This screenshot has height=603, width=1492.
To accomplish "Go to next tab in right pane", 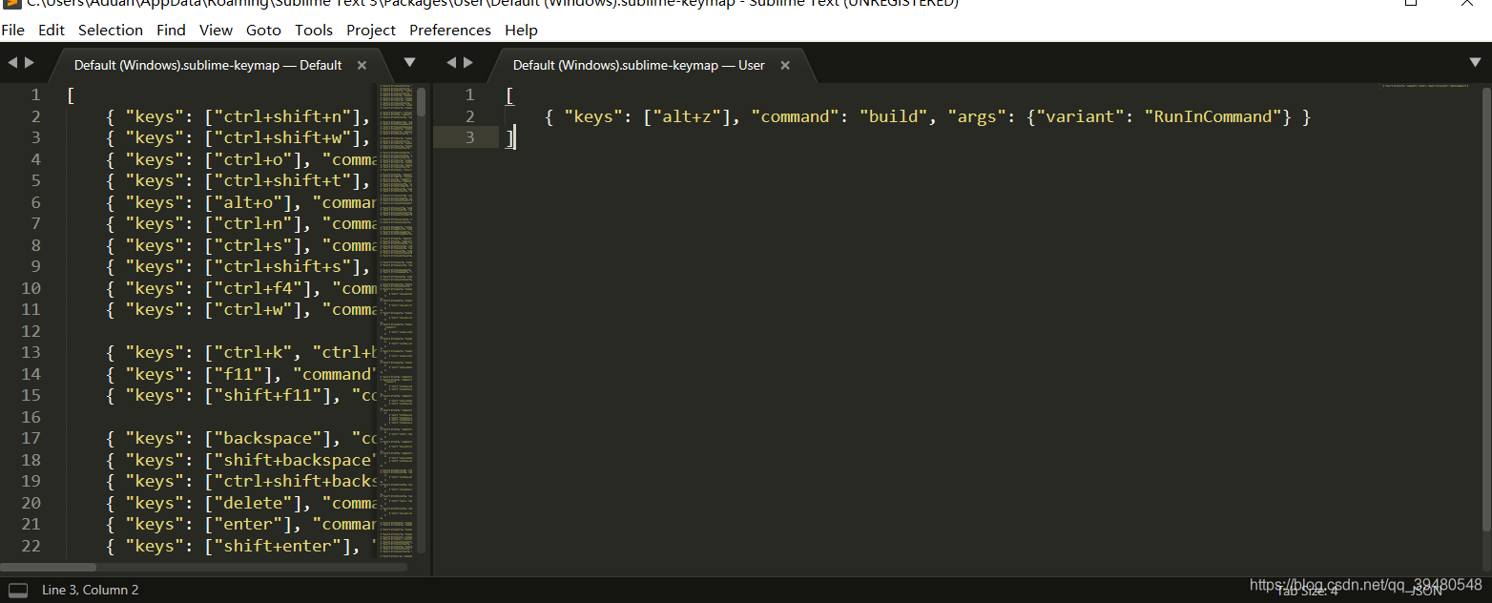I will tap(468, 63).
